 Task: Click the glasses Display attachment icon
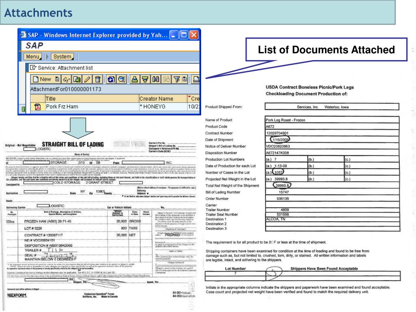66,79
